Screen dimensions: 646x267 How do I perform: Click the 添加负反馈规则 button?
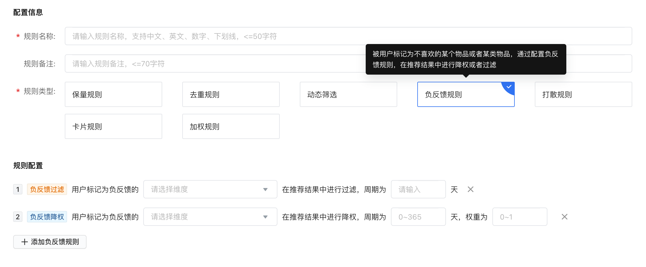(x=50, y=242)
